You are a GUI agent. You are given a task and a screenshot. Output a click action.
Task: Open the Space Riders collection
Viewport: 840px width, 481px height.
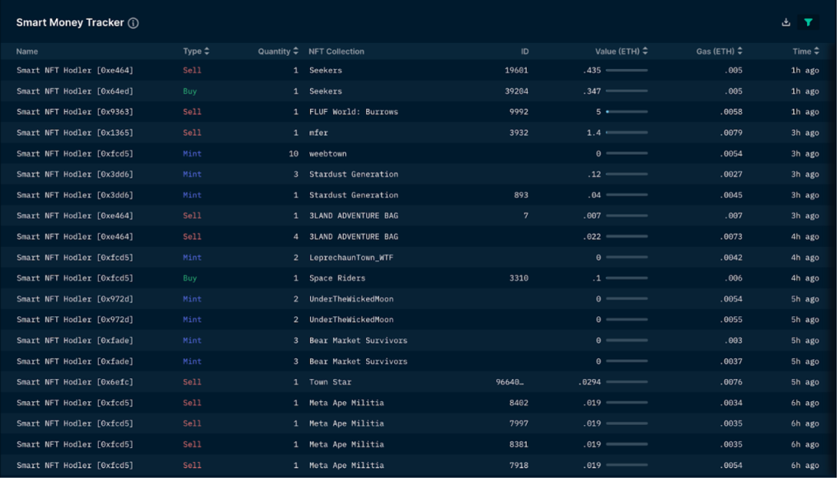(x=337, y=278)
